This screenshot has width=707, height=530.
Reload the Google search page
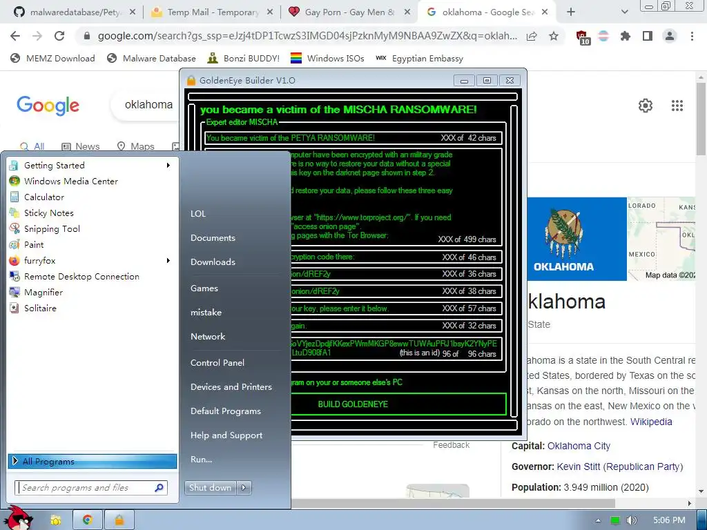click(x=59, y=36)
